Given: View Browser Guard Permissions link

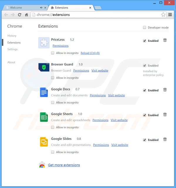Looking at the screenshot, I should tap(81, 70).
